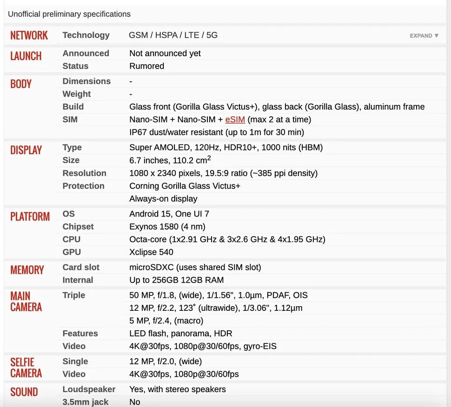Click the Card slot label
The width and height of the screenshot is (451, 407).
click(81, 267)
